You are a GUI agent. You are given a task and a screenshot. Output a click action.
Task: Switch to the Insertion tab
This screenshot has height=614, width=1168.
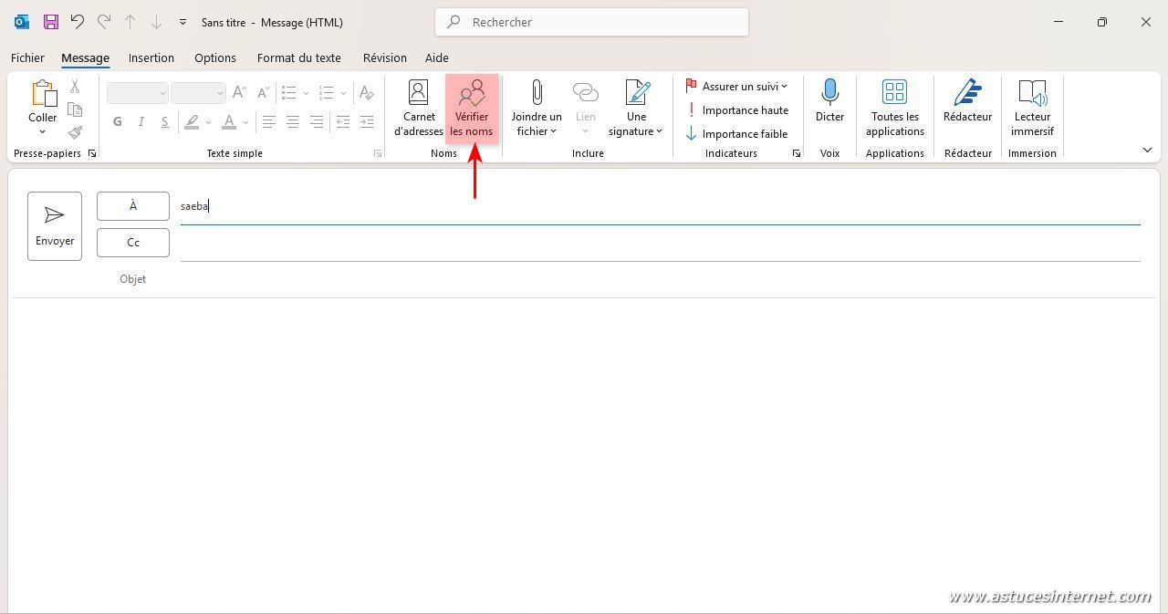(x=151, y=57)
